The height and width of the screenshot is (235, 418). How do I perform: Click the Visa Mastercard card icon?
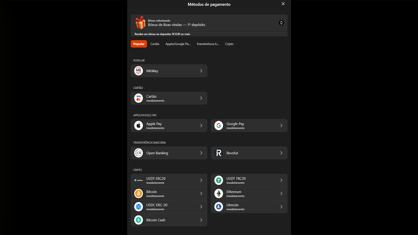[x=138, y=98]
